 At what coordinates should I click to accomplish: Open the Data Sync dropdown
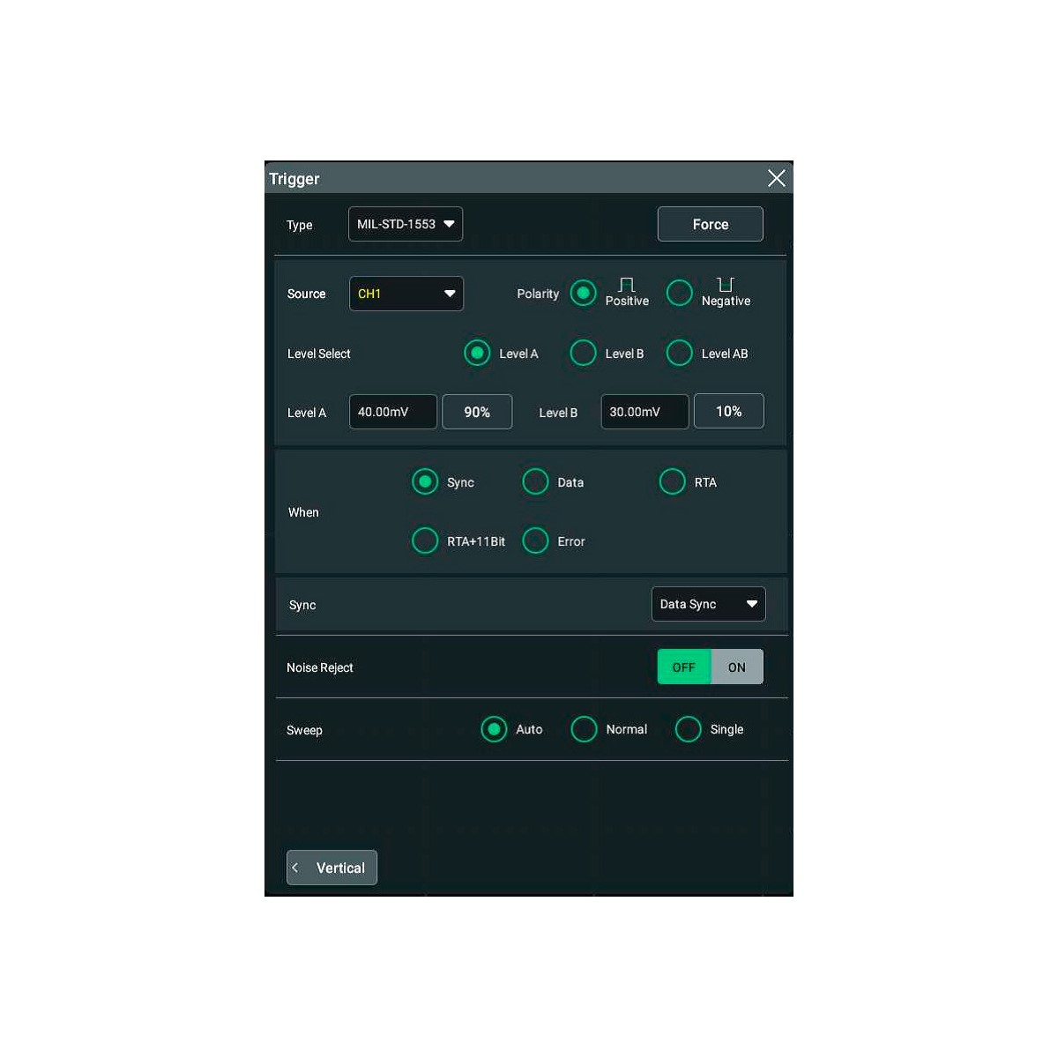pyautogui.click(x=708, y=604)
